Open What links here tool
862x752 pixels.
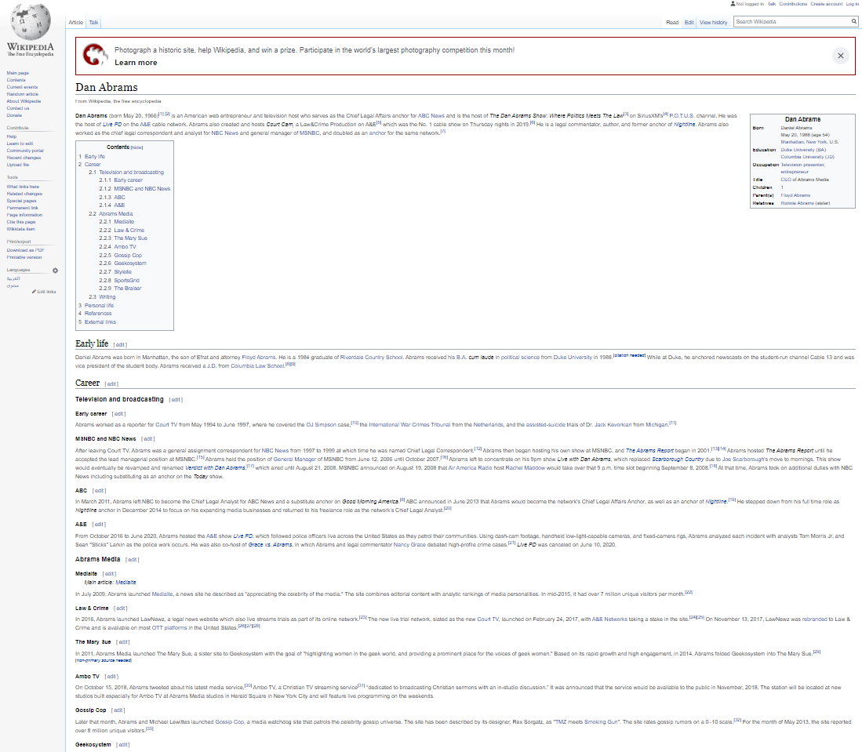click(x=23, y=187)
